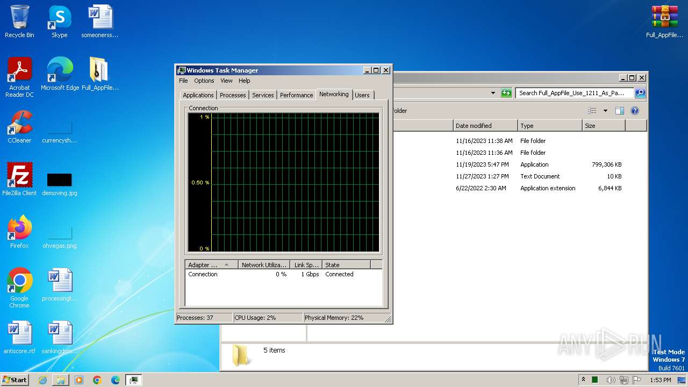Viewport: 688px width, 387px height.
Task: Click the Show desktop button
Action: pyautogui.click(x=683, y=380)
